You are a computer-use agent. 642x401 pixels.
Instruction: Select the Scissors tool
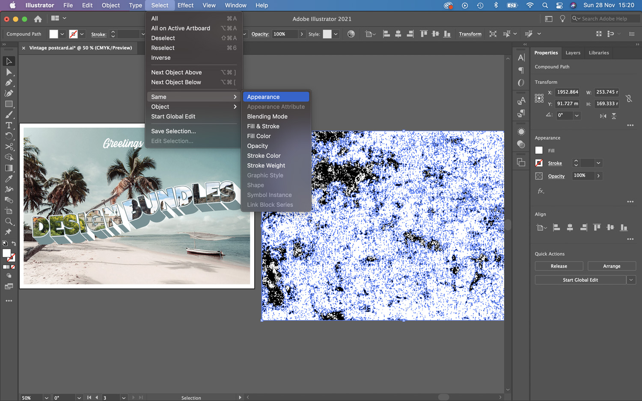tap(9, 147)
